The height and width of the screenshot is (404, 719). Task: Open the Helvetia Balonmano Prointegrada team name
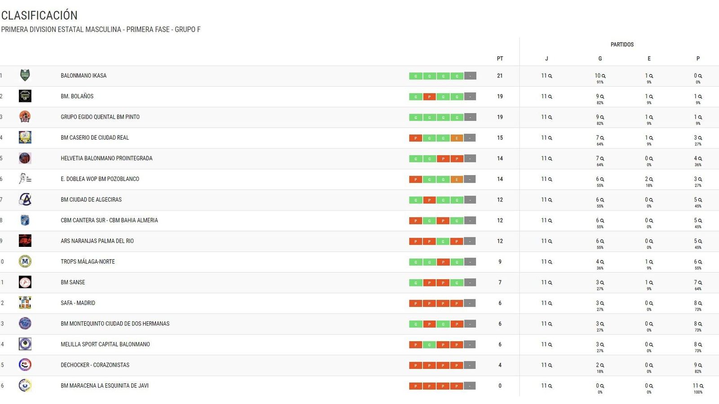[107, 158]
